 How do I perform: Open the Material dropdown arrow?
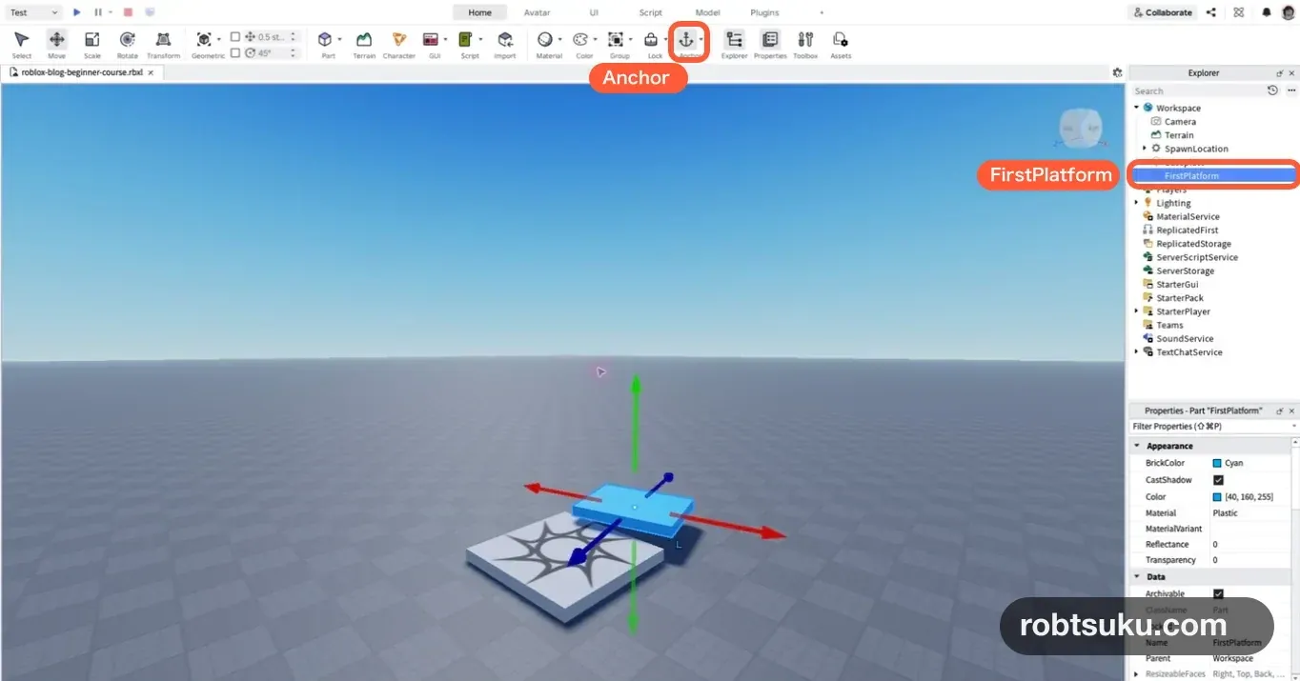(559, 39)
